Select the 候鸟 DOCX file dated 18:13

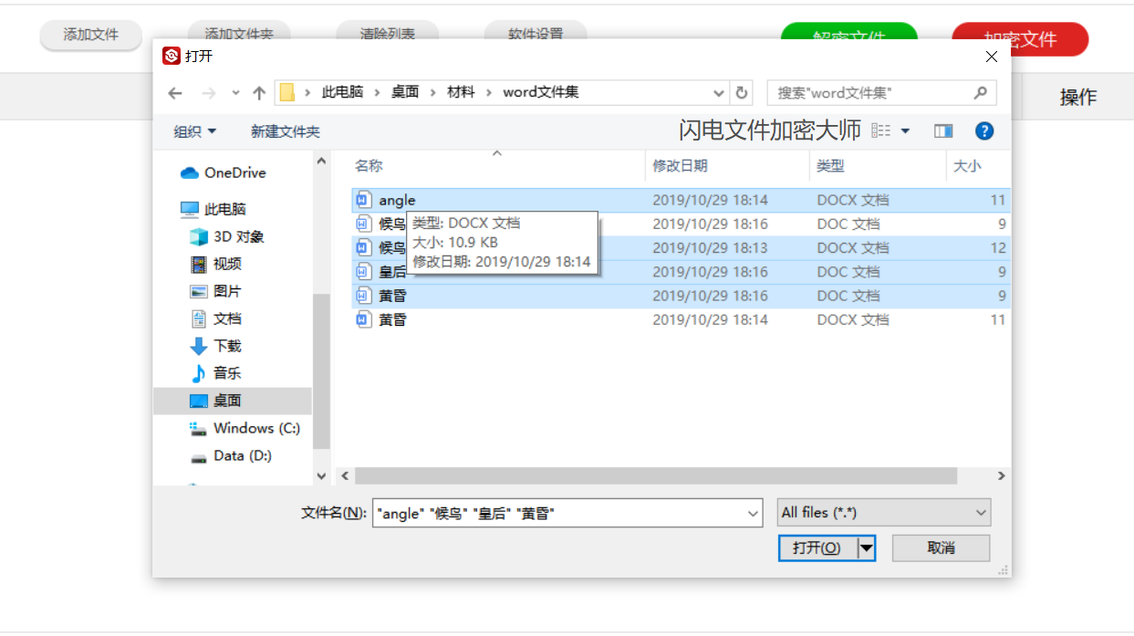point(680,248)
